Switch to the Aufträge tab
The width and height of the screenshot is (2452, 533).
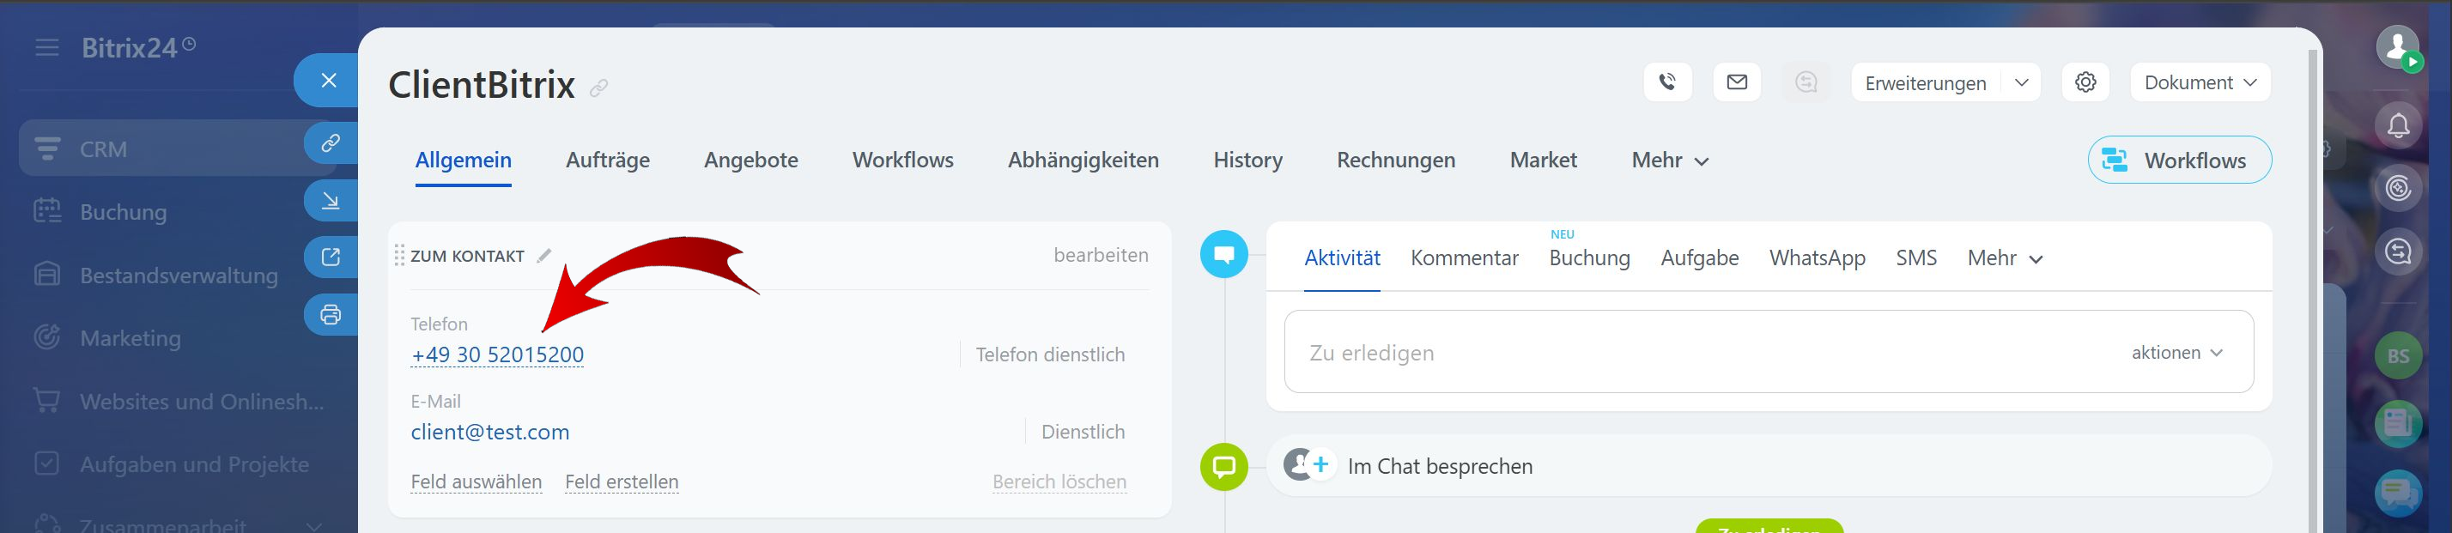[607, 160]
